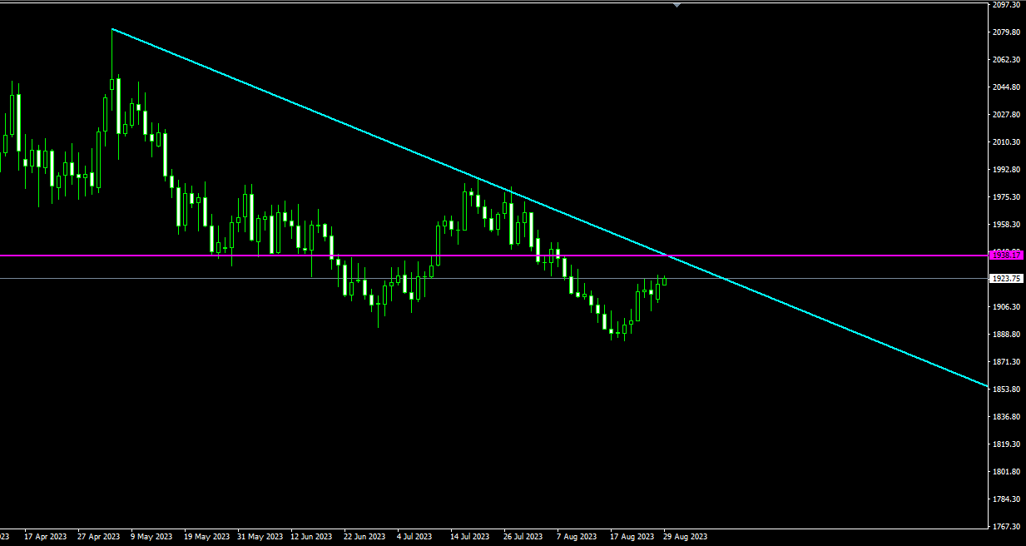Click the gray chart shift triangle marker
This screenshot has width=1026, height=546.
pyautogui.click(x=677, y=5)
